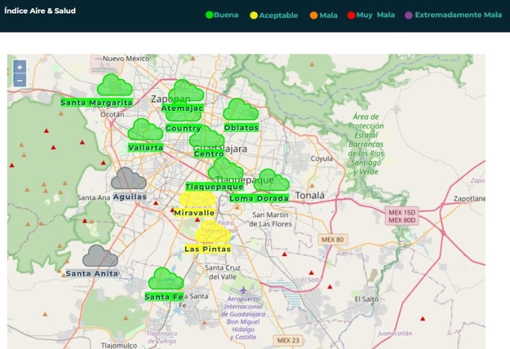The width and height of the screenshot is (510, 349).
Task: Select the Santa Margarita green cloud marker
Action: pos(114,85)
